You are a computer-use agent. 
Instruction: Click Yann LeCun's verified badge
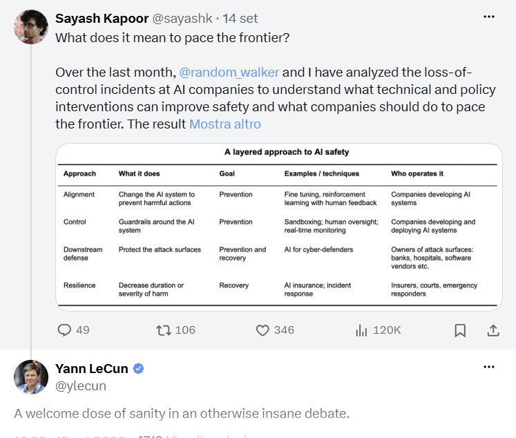coord(138,368)
